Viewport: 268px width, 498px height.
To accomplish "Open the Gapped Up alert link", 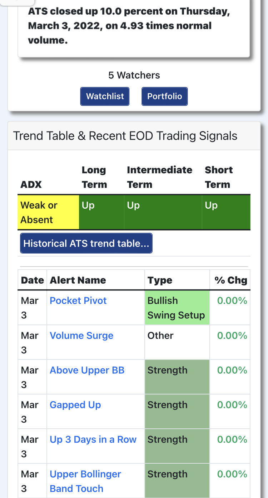I will [x=75, y=405].
